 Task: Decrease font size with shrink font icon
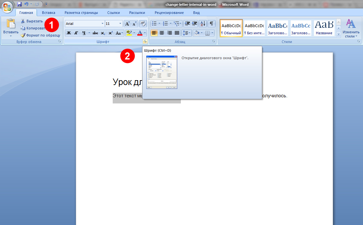tap(134, 24)
